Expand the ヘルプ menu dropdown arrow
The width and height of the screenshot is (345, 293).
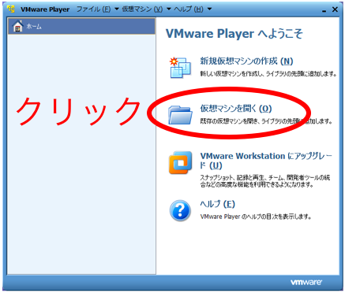point(209,9)
